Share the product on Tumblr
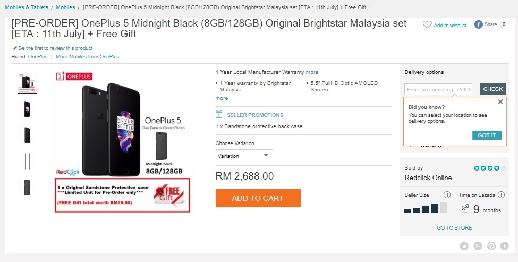The width and height of the screenshot is (518, 262). tap(505, 246)
